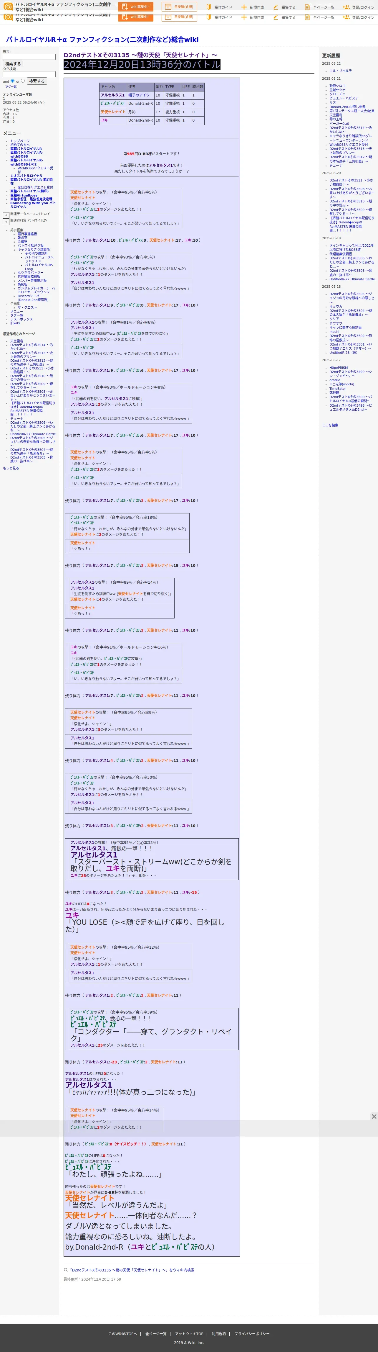
Task: Select the 'or' radio button for tag search
Action: [22, 81]
